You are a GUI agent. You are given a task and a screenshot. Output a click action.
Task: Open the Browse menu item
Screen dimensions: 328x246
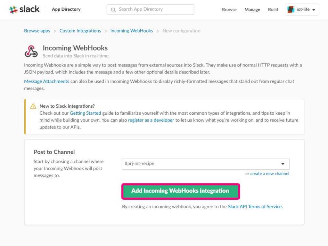(x=229, y=10)
